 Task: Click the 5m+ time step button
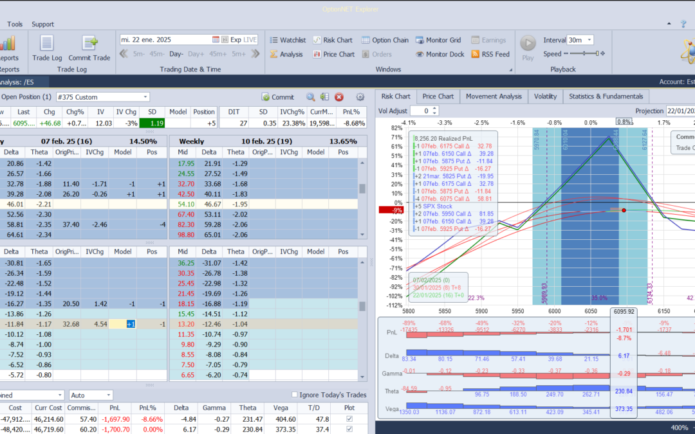[x=239, y=54]
